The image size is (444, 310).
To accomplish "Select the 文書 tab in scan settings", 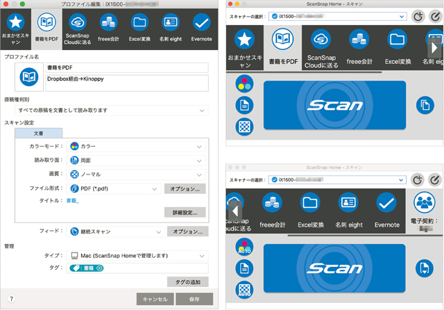I will coord(39,133).
